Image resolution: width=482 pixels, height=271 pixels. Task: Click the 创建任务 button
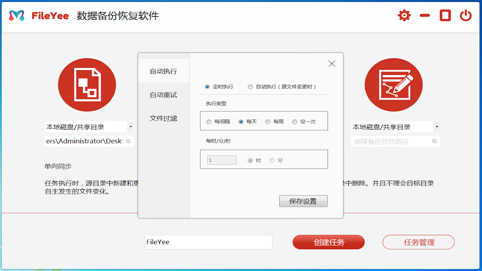328,242
